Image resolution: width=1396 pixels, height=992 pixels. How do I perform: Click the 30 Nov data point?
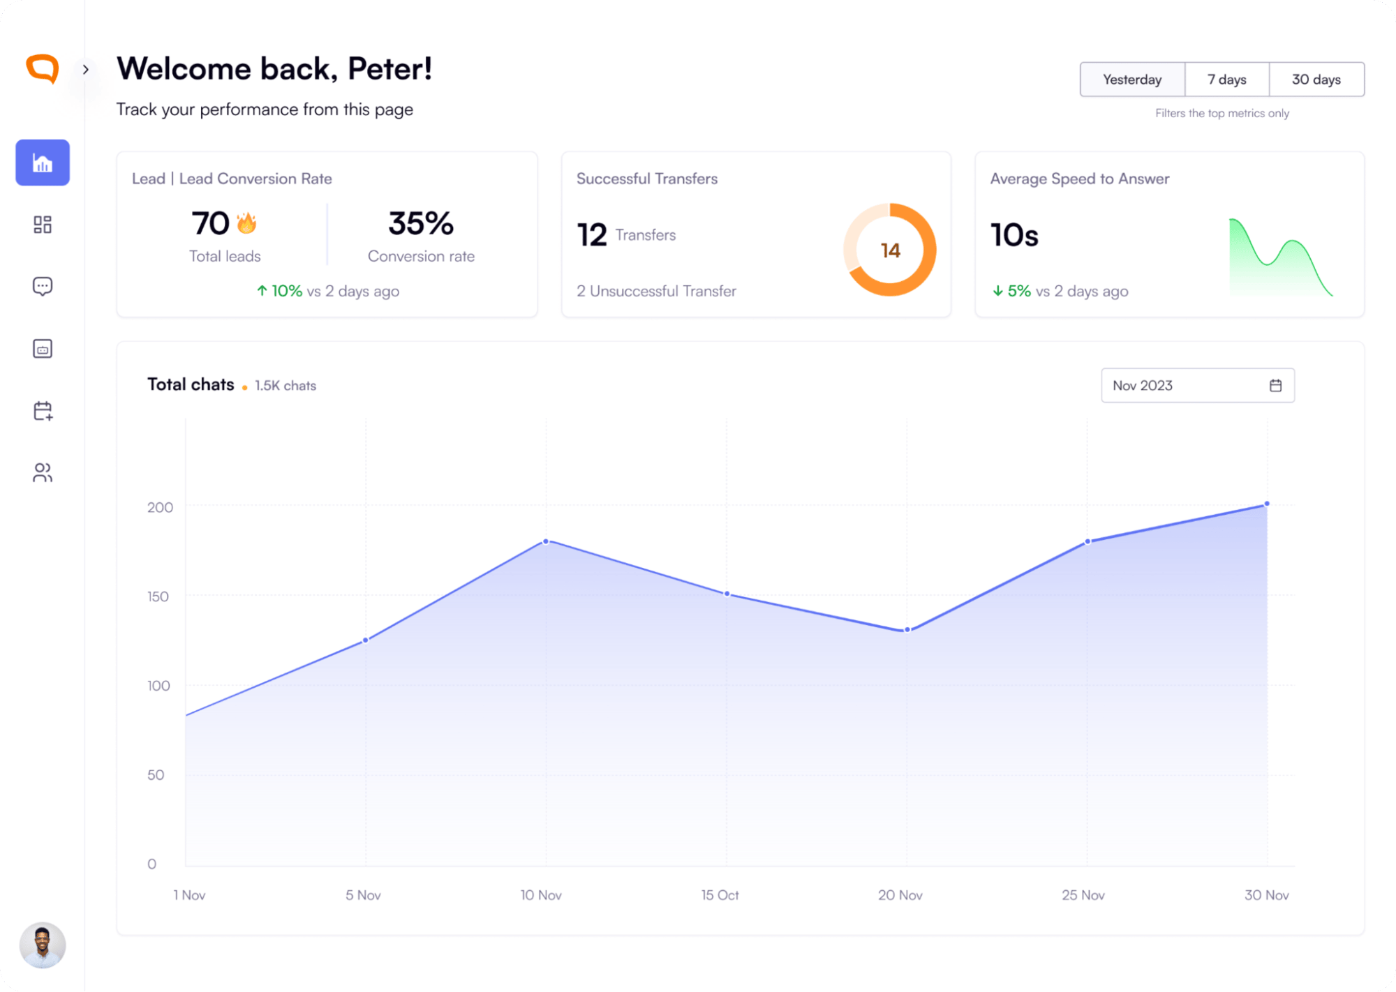click(1266, 504)
